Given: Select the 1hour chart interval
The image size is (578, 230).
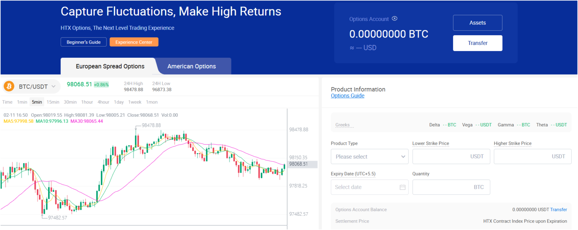Looking at the screenshot, I should pyautogui.click(x=87, y=102).
